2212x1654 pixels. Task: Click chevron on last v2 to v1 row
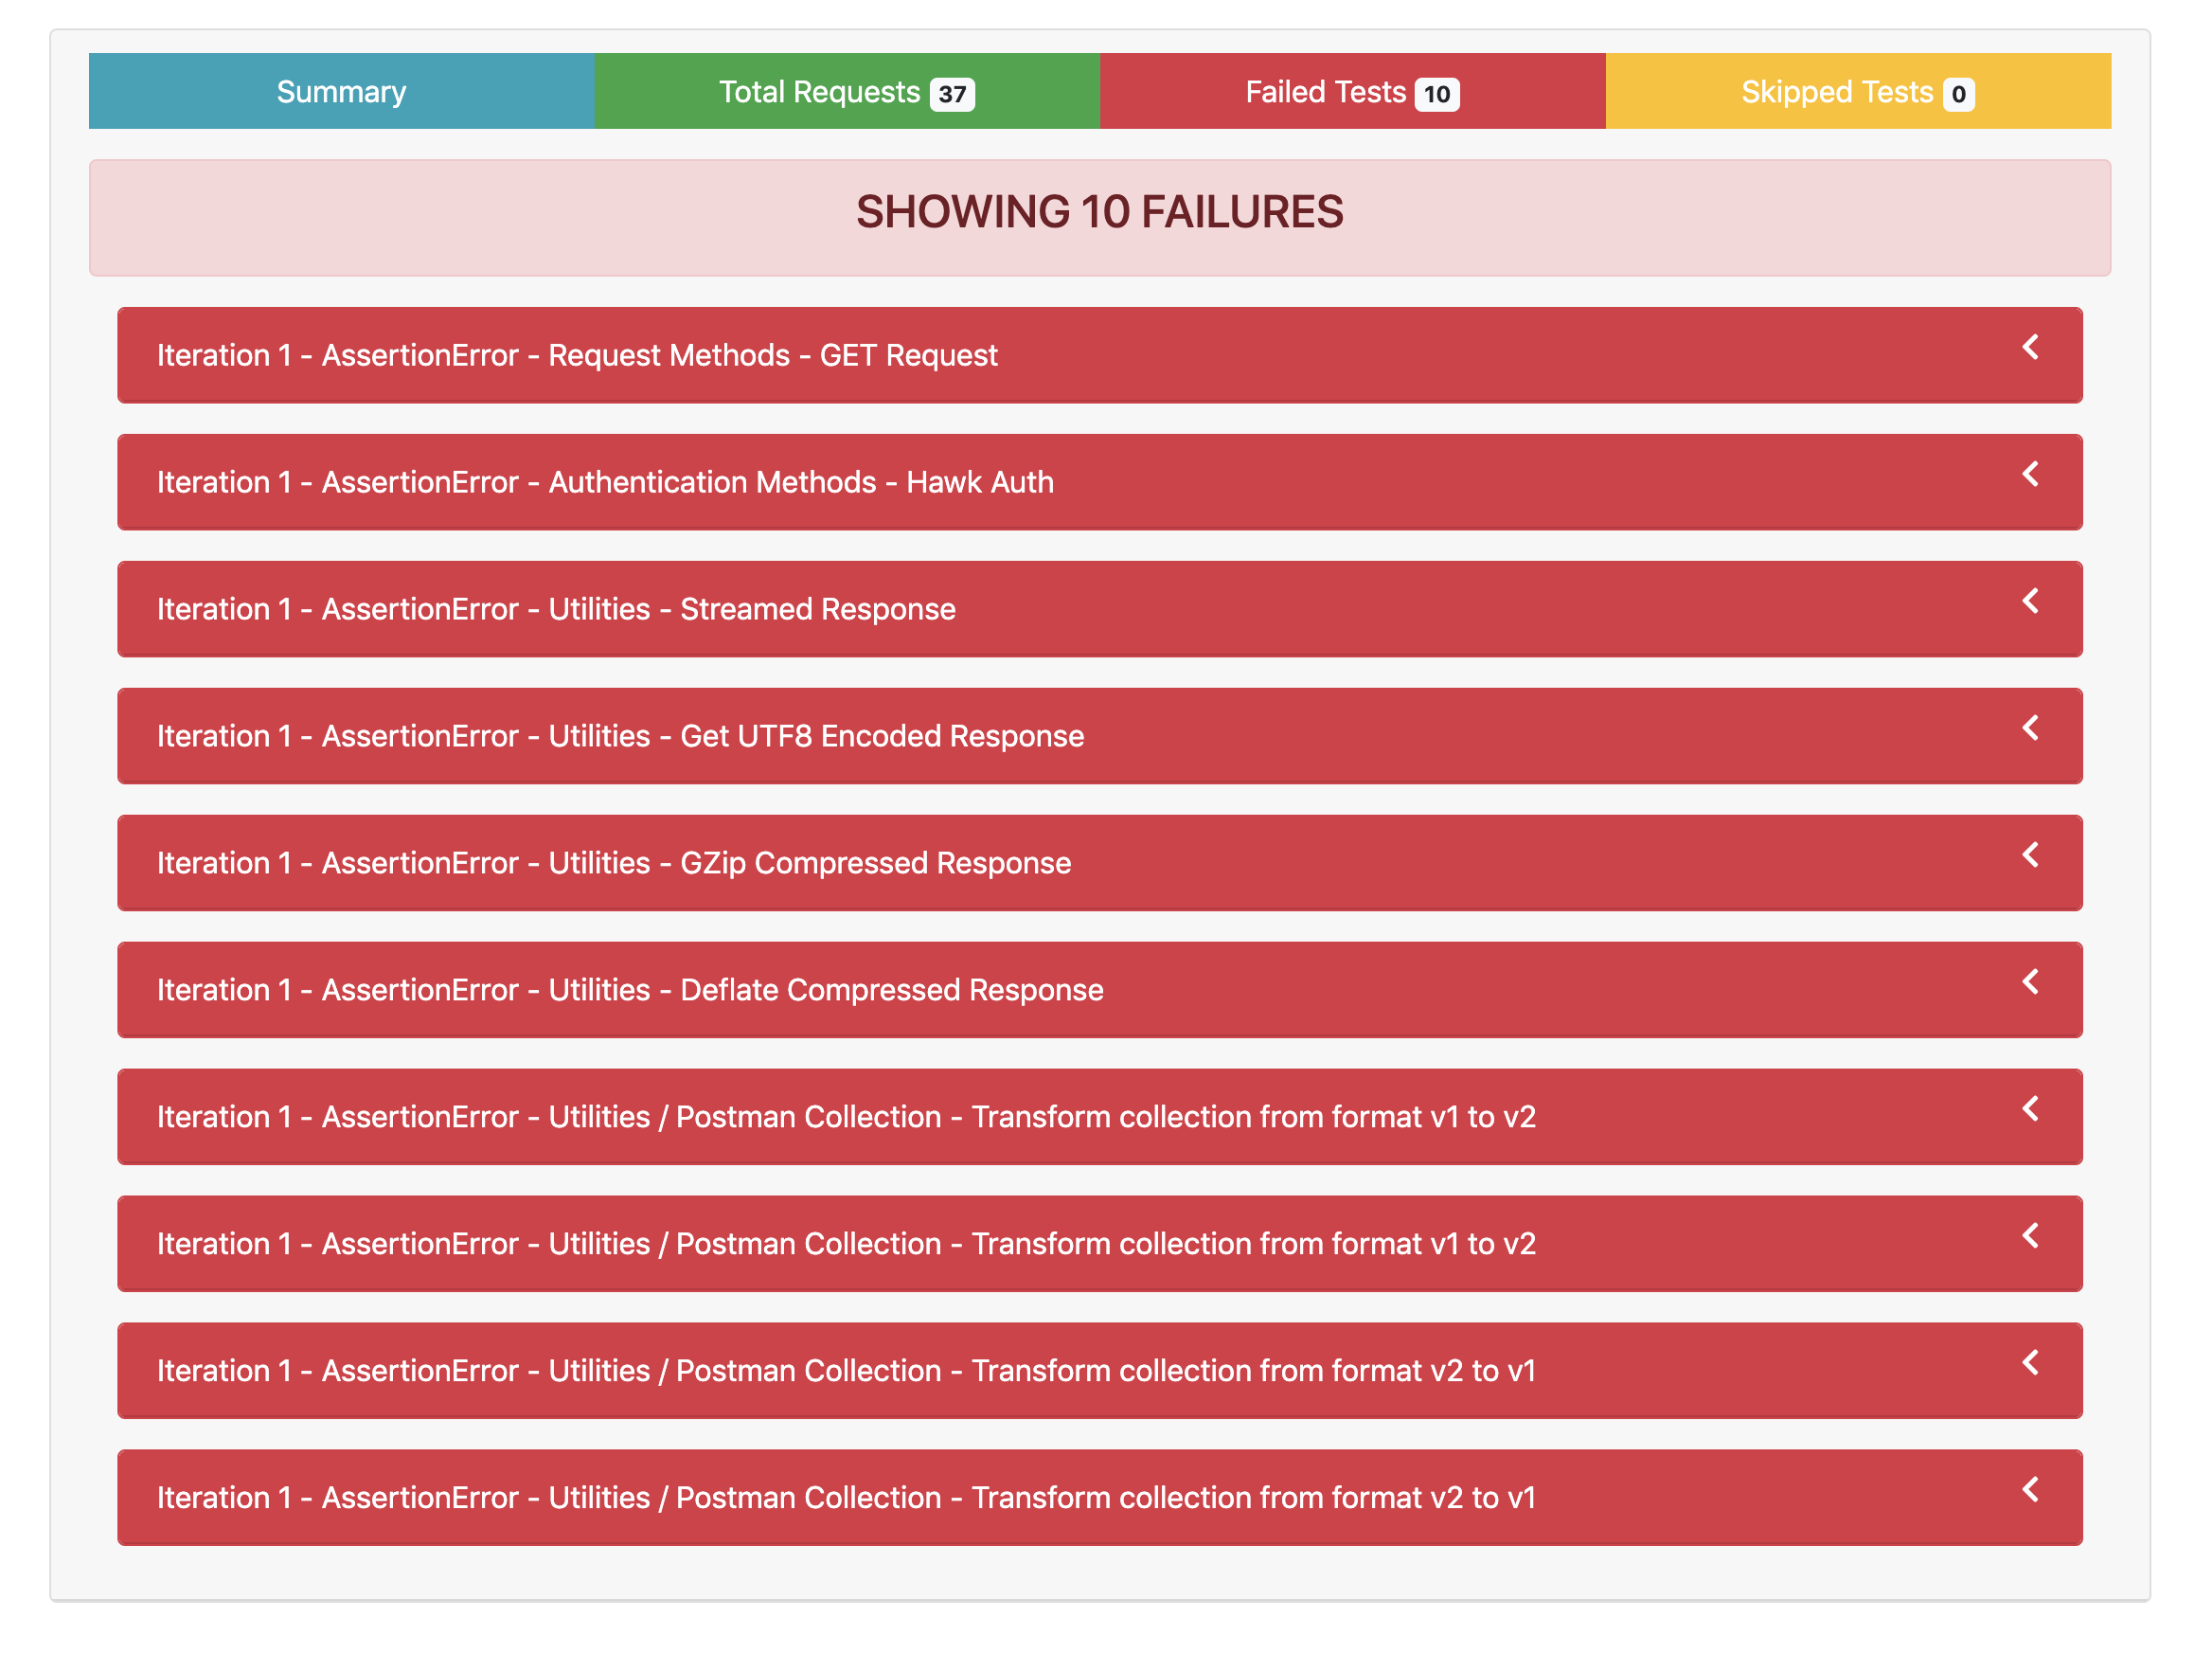pos(2030,1491)
